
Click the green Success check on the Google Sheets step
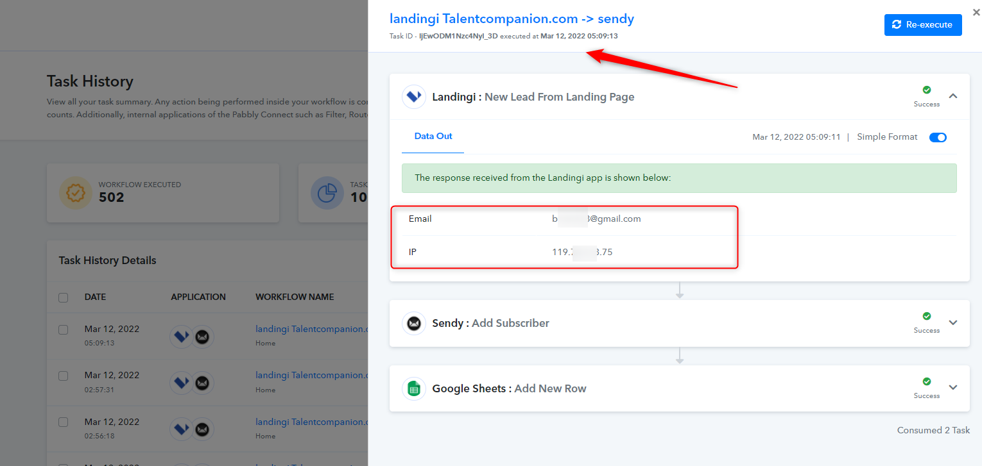point(927,382)
